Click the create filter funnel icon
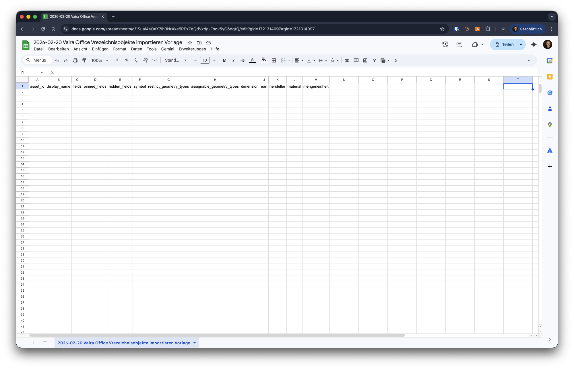Screen dimensions: 574x369 [x=374, y=60]
